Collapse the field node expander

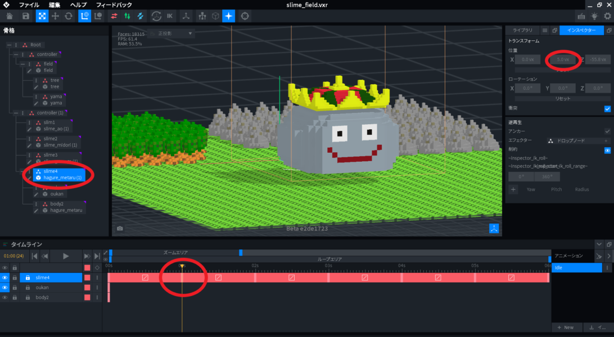coord(22,63)
